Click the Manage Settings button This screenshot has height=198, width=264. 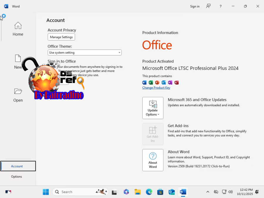(61, 37)
